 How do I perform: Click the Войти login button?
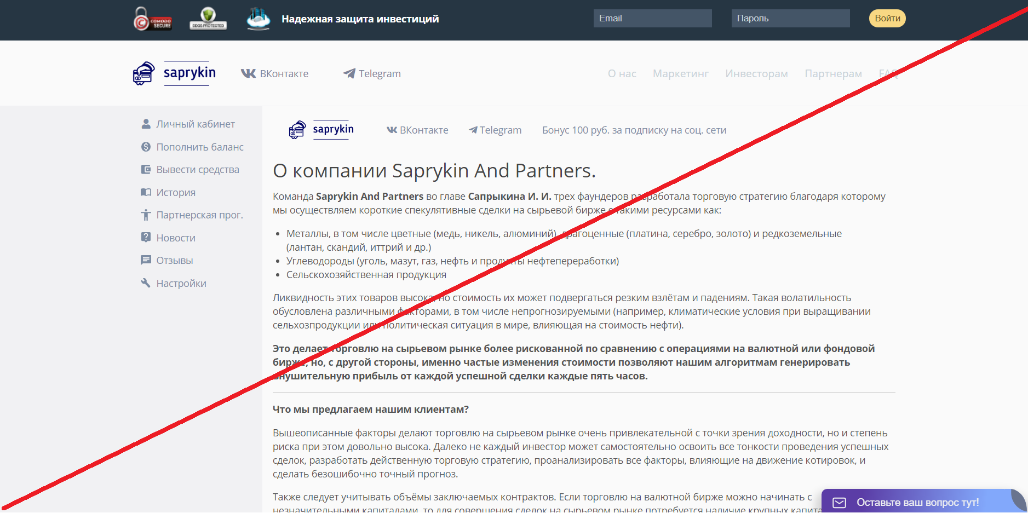(887, 18)
